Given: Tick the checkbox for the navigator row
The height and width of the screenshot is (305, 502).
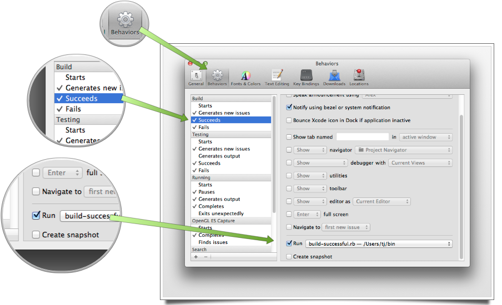Looking at the screenshot, I should pos(289,150).
